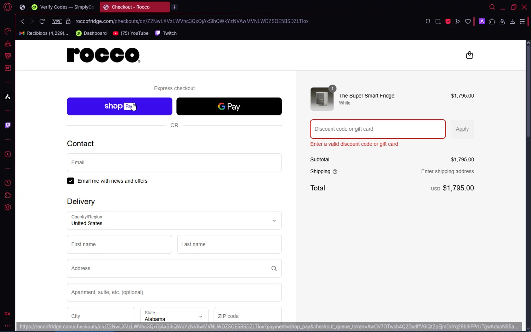
Task: Click the 'Express checkout' label
Action: (x=174, y=88)
